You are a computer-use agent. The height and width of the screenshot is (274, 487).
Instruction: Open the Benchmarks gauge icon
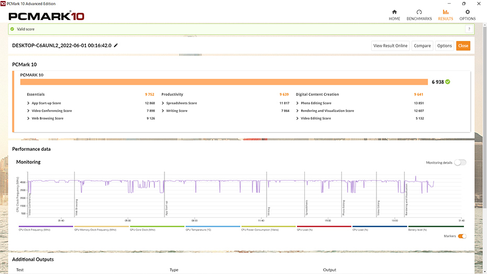click(x=419, y=12)
